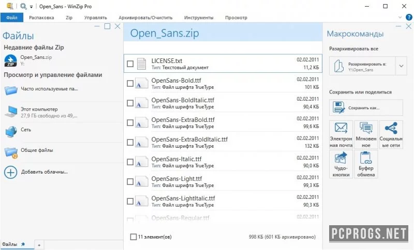Click the OpenSans-Italic.ttf font file icon
414x250 pixels.
tap(142, 162)
